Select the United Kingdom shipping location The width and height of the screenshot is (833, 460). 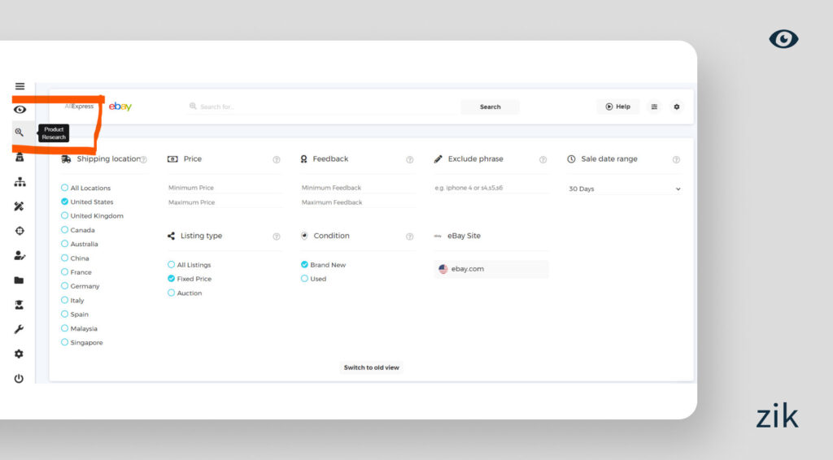click(x=65, y=216)
